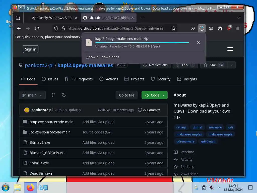257x193 pixels.
Task: Open the Security tab
Action: [x=161, y=79]
